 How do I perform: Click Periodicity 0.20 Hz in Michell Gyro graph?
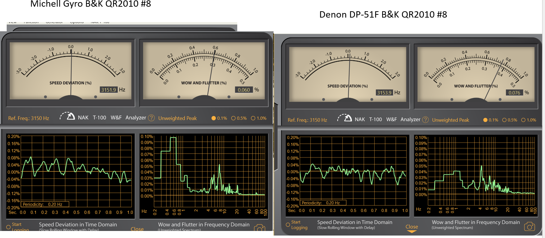click(x=45, y=204)
